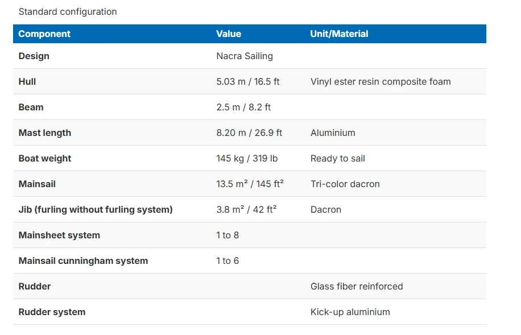
Task: Click the Value column header
Action: [x=229, y=34]
